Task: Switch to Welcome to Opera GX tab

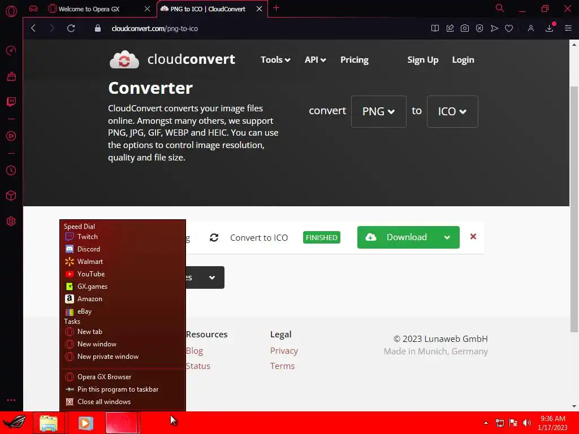Action: pyautogui.click(x=89, y=9)
